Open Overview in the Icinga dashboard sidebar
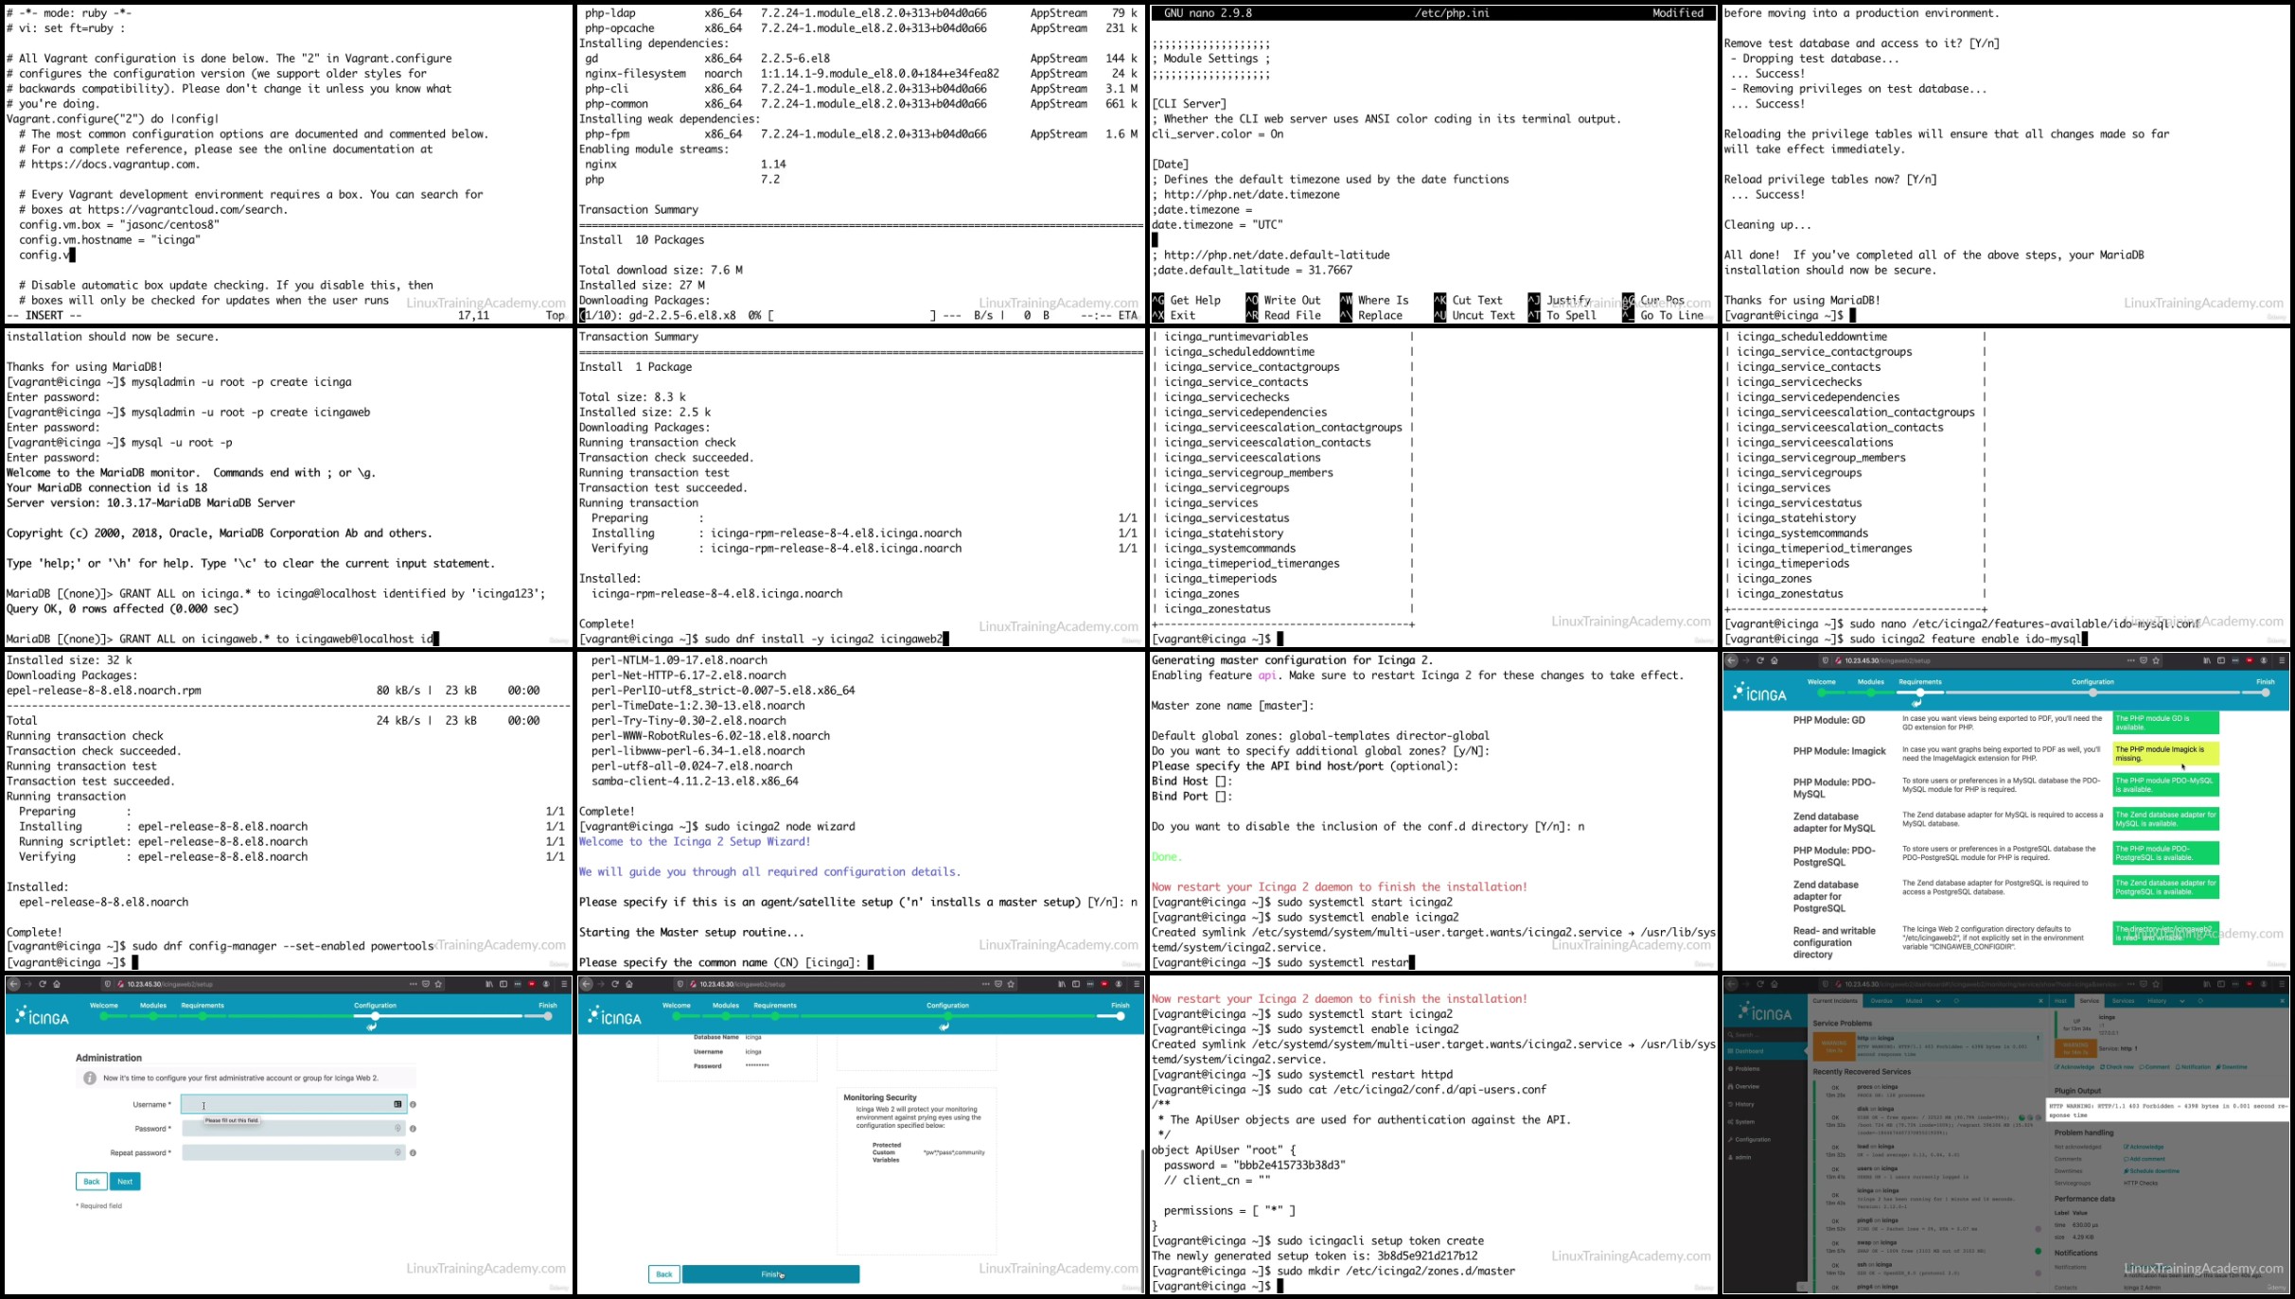The width and height of the screenshot is (2295, 1299). [x=1747, y=1086]
